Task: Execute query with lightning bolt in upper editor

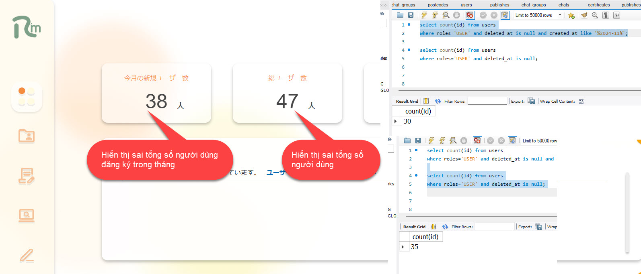Action: click(x=424, y=15)
